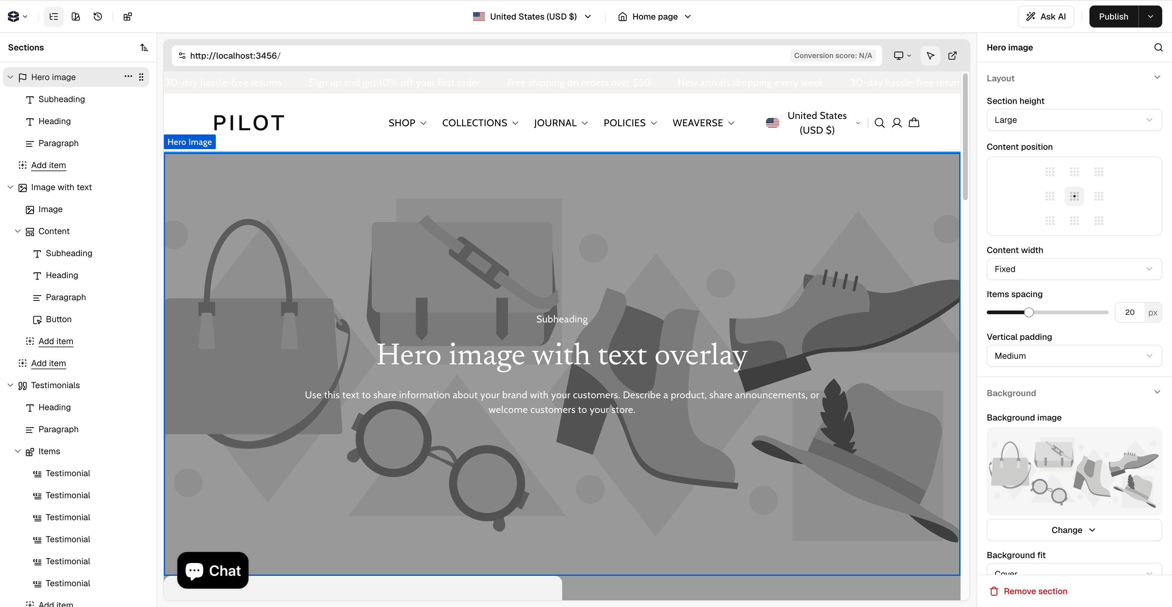The height and width of the screenshot is (607, 1172).
Task: Select the Image with text section icon
Action: tap(23, 187)
